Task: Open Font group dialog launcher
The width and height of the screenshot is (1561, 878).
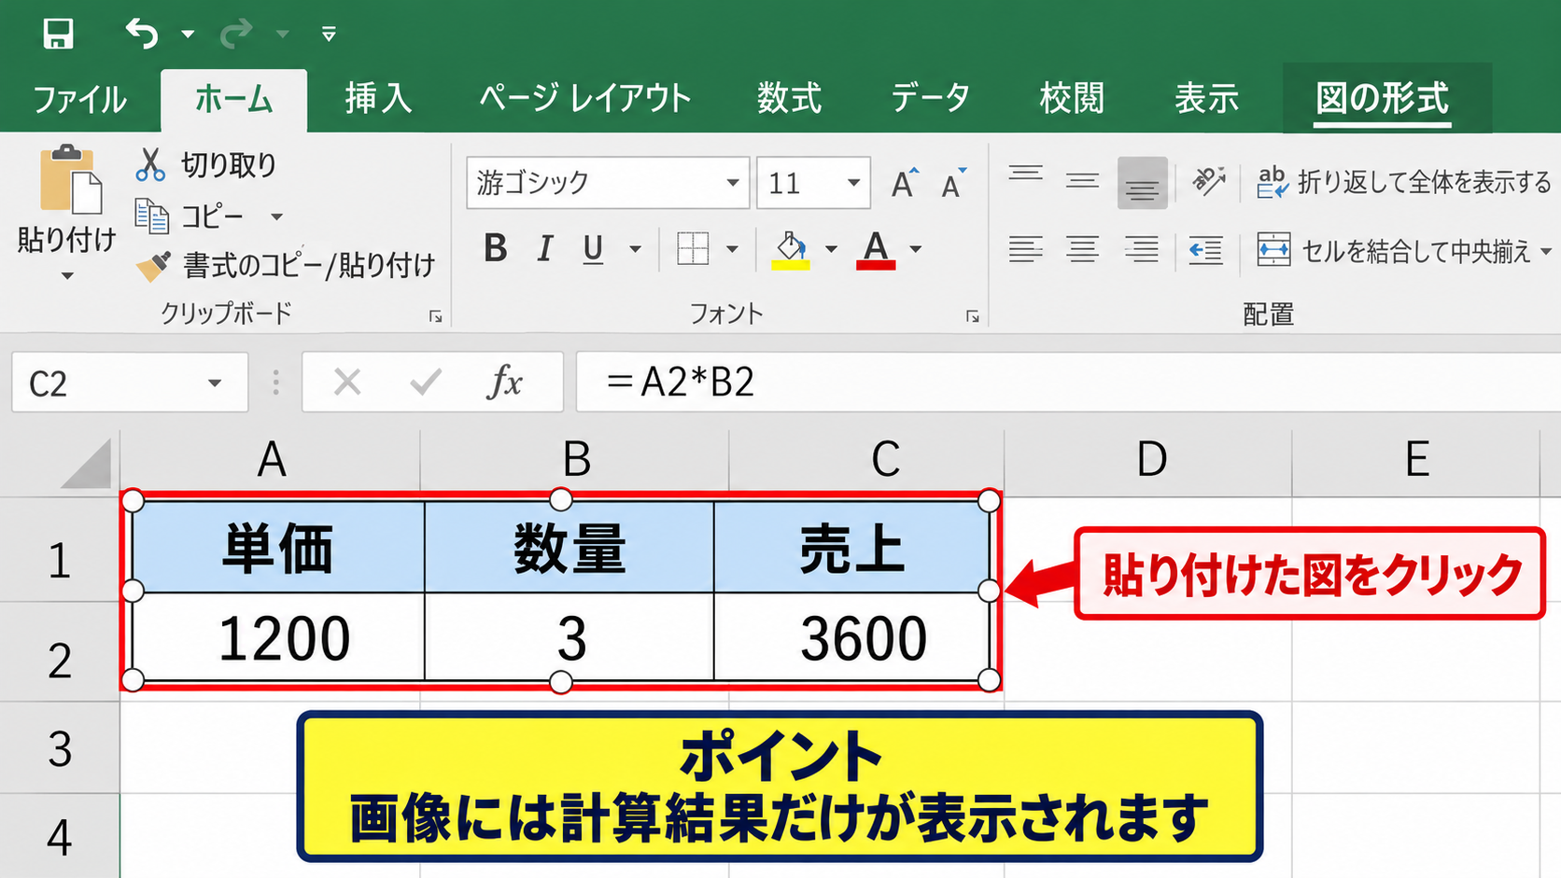Action: coord(973,317)
